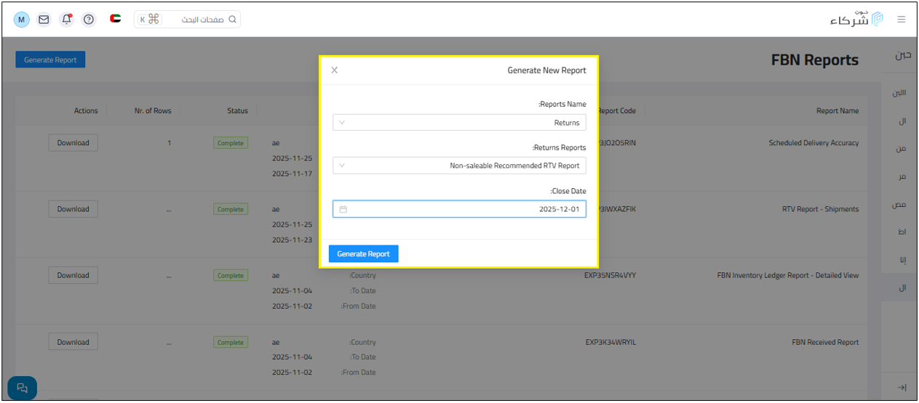This screenshot has width=919, height=403.
Task: Download the FBN Received Report
Action: click(73, 342)
